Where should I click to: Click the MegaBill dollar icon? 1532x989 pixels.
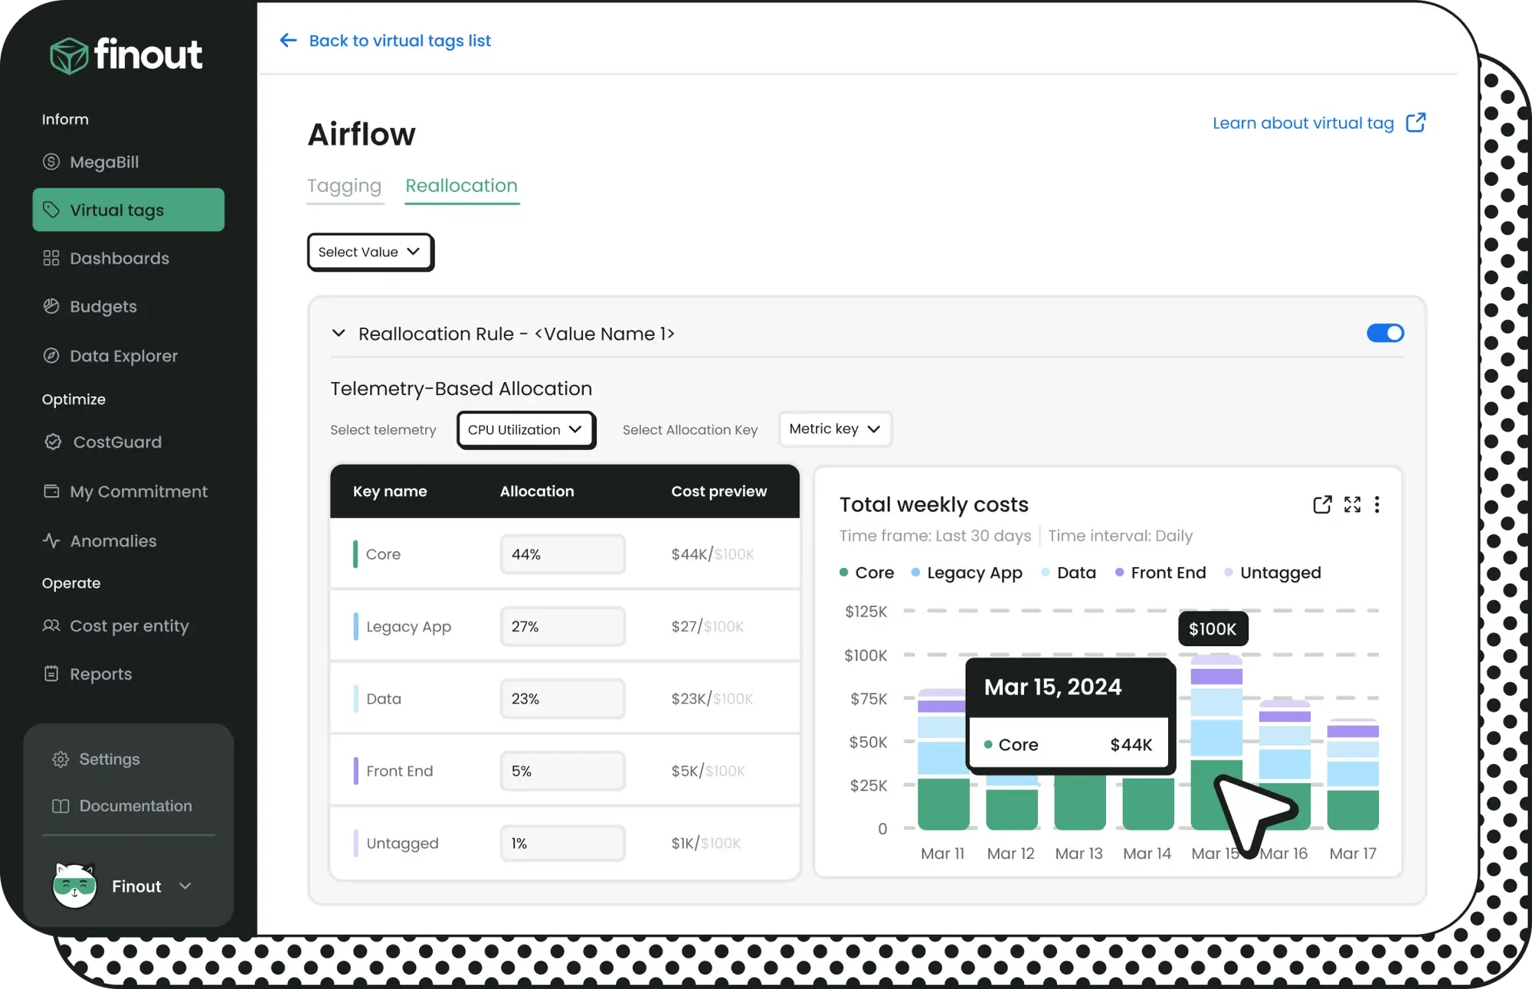tap(51, 162)
